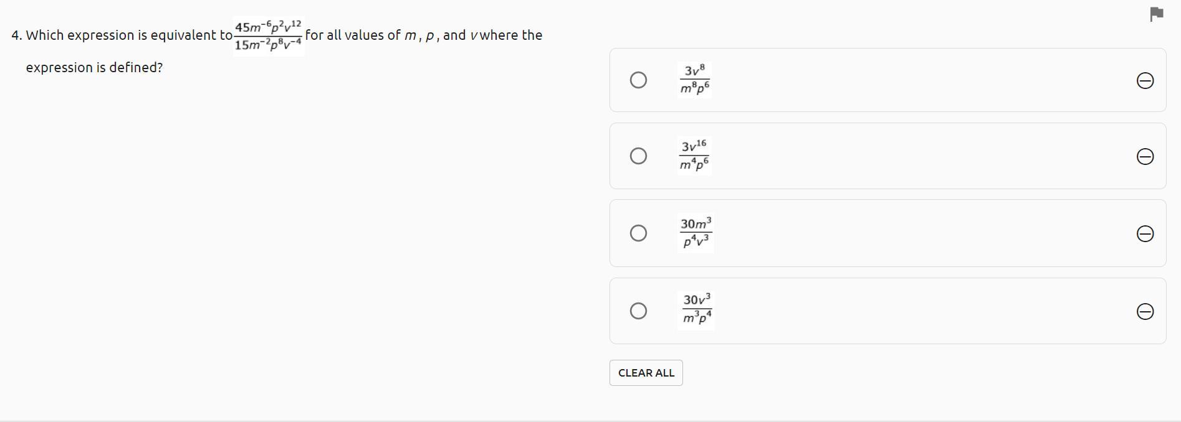
Task: Cross out the 3v¹⁶/m⁴p⁶ option icon
Action: [1145, 157]
